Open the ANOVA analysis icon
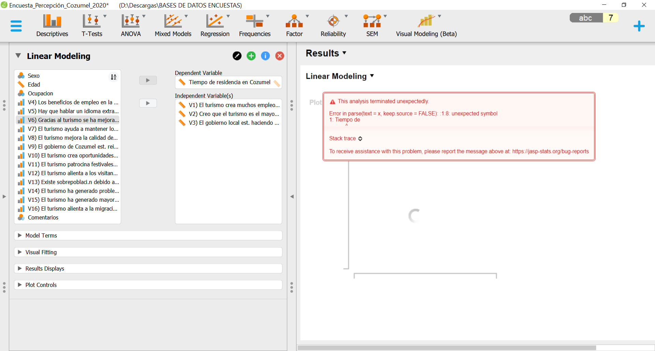 (131, 24)
